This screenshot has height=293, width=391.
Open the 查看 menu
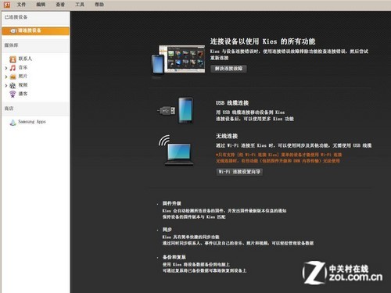(60, 5)
